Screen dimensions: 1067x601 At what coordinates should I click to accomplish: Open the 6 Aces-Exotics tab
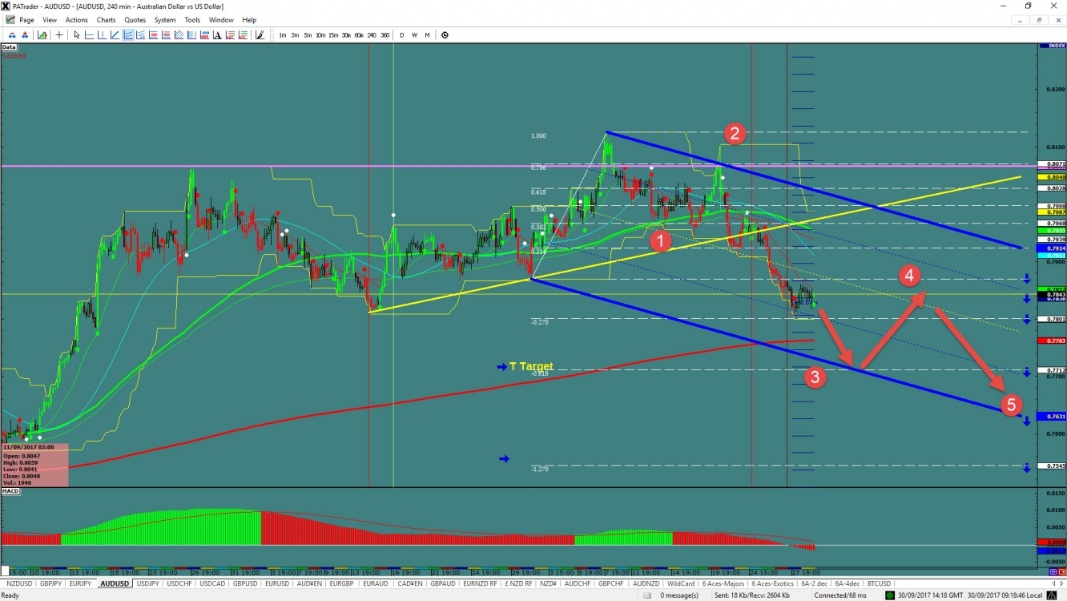pyautogui.click(x=772, y=583)
